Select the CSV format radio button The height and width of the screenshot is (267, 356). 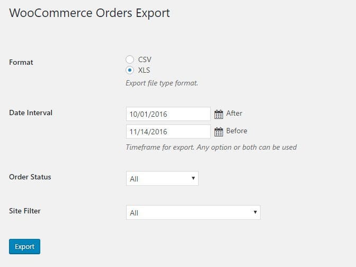pyautogui.click(x=130, y=59)
